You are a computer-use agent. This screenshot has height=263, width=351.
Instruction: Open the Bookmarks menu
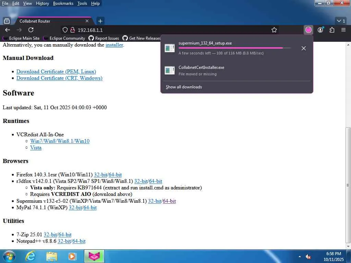pyautogui.click(x=63, y=3)
